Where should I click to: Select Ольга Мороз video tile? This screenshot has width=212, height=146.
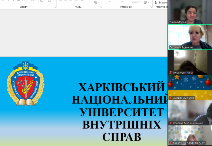pyautogui.click(x=190, y=12)
